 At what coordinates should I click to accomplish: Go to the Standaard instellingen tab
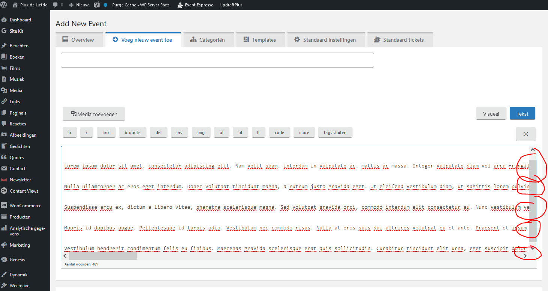[x=325, y=40]
